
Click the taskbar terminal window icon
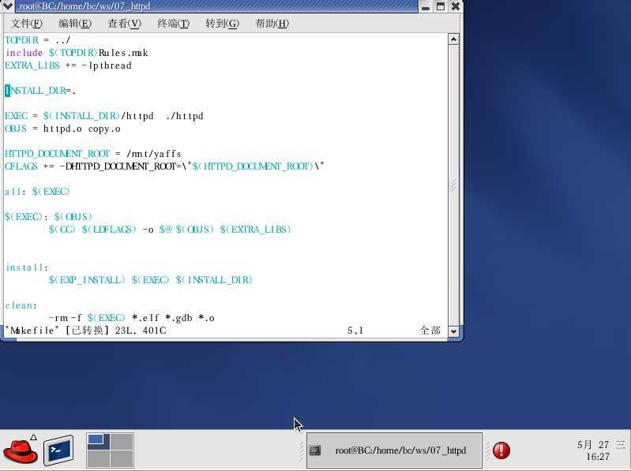315,450
